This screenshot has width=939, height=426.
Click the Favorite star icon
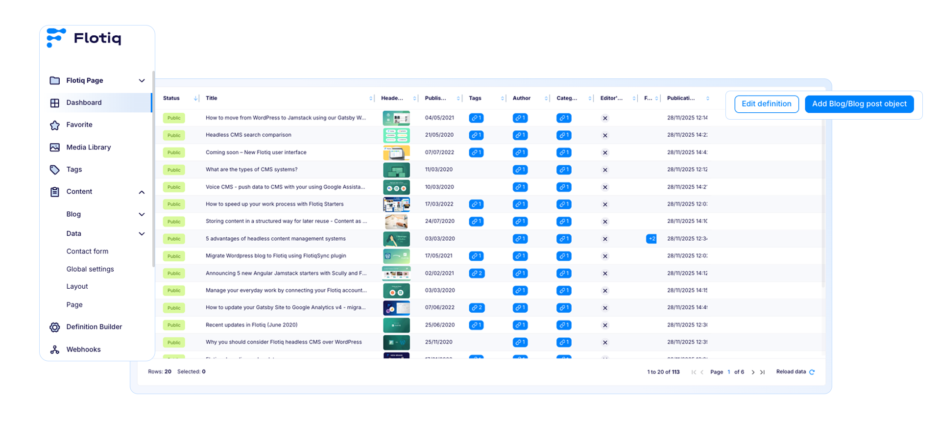tap(55, 125)
